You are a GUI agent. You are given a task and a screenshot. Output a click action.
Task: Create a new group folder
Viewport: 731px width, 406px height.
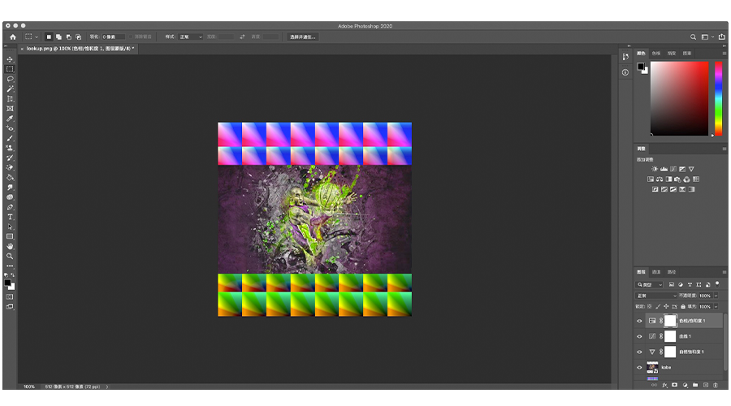click(695, 385)
